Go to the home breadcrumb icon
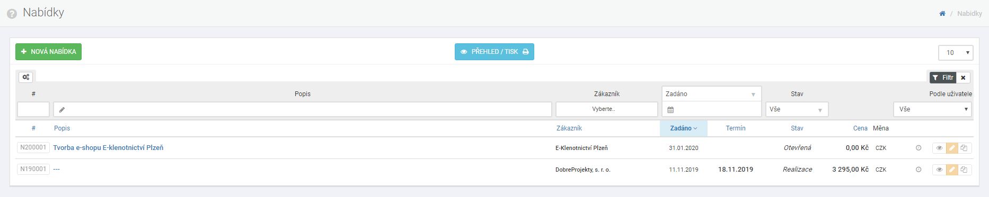Screen dimensions: 989x197 (x=942, y=14)
